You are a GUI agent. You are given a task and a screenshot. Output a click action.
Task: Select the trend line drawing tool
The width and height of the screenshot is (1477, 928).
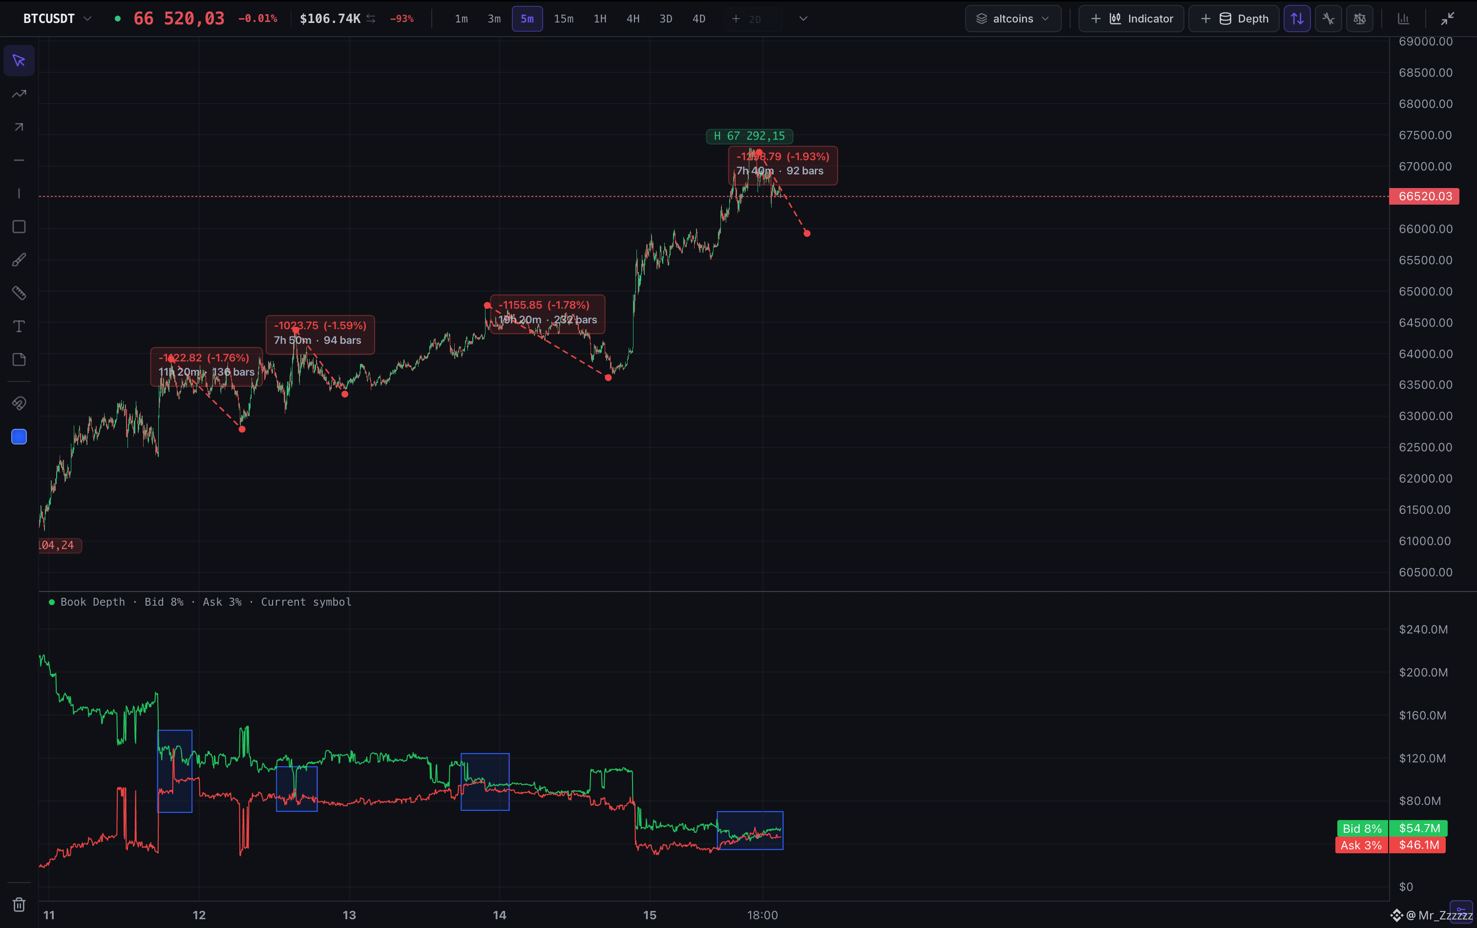(x=19, y=94)
